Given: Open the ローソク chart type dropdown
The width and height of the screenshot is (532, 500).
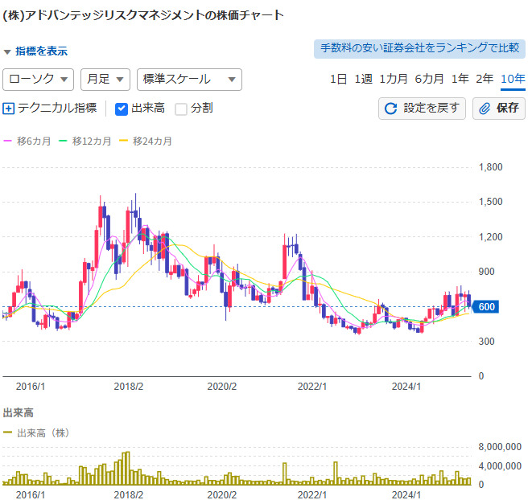Looking at the screenshot, I should 38,80.
